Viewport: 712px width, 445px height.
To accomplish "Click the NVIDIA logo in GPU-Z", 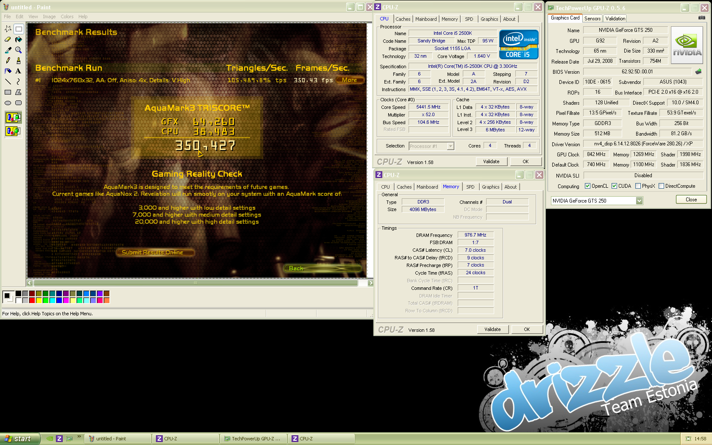I will pos(687,45).
